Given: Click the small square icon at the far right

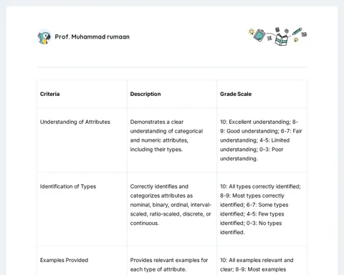Looking at the screenshot, I should 304,34.
